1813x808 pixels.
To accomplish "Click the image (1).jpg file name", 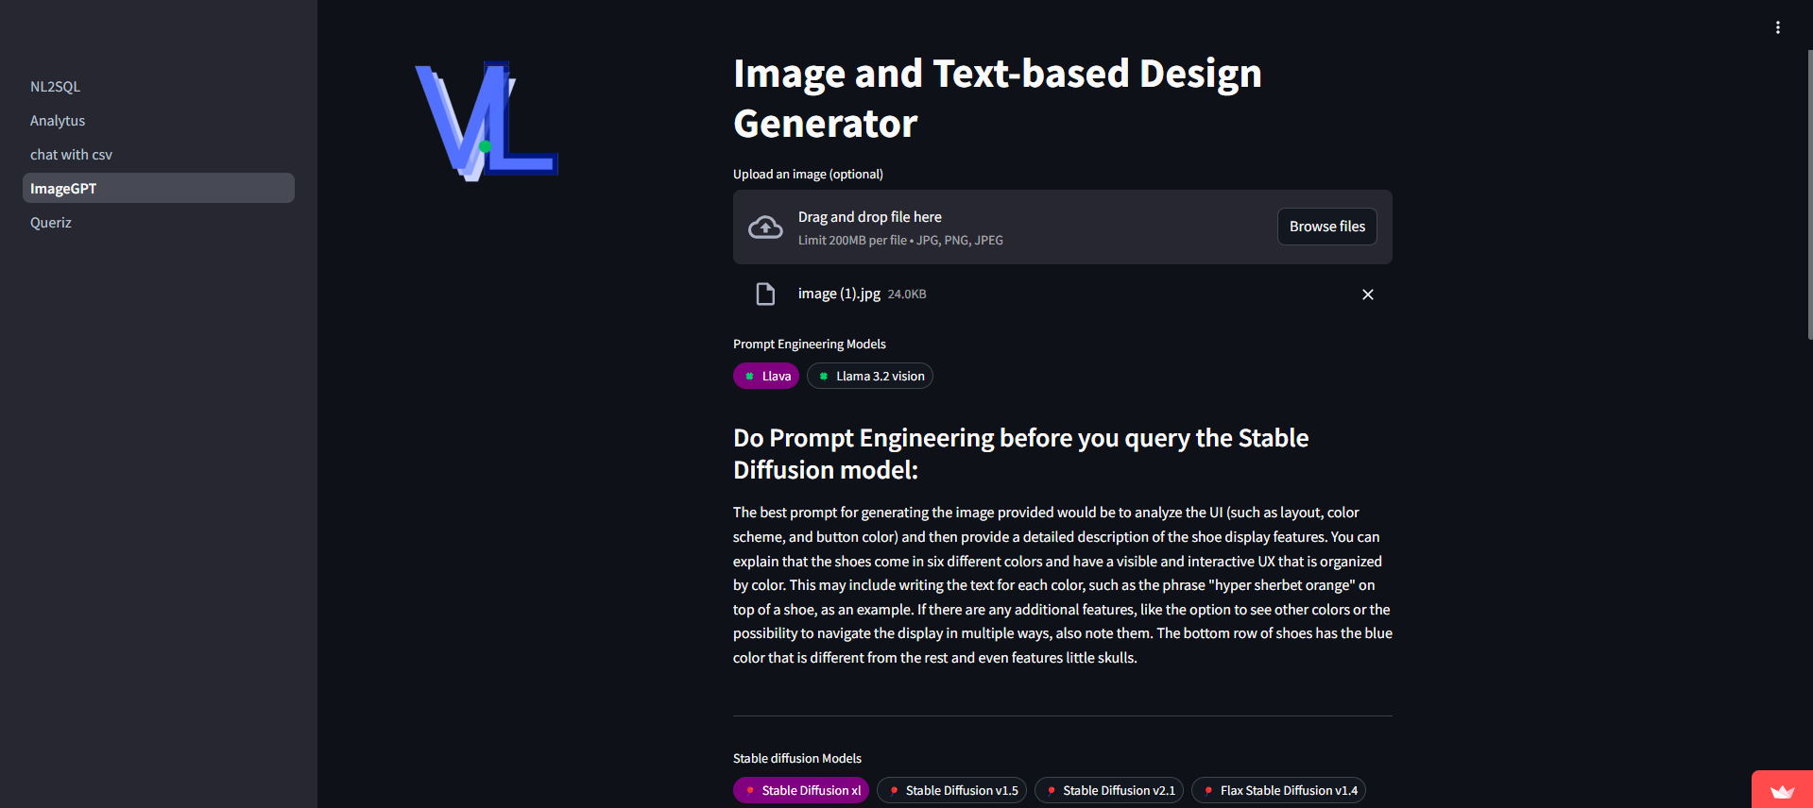I will click(839, 294).
